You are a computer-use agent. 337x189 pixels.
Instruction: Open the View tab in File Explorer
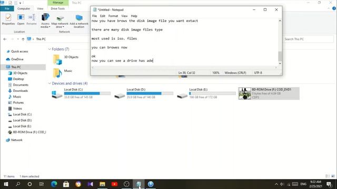pos(40,8)
